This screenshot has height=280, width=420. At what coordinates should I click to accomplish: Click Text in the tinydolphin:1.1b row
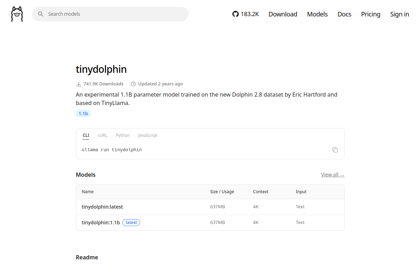[300, 223]
